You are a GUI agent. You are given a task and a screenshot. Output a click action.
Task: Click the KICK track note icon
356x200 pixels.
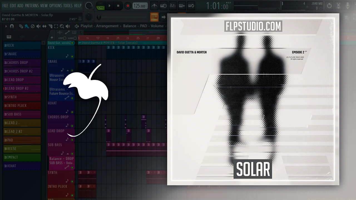67,56
